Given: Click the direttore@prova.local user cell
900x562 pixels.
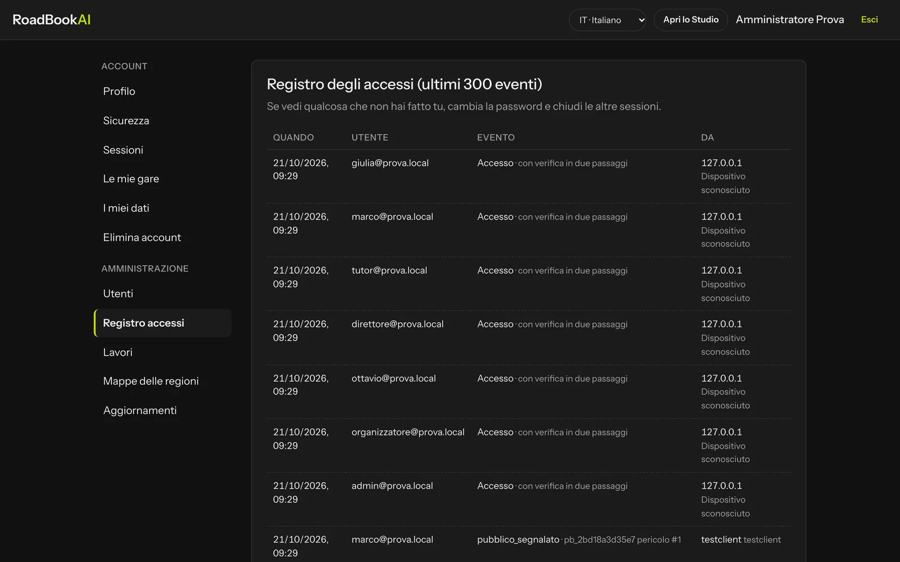Looking at the screenshot, I should pos(397,324).
